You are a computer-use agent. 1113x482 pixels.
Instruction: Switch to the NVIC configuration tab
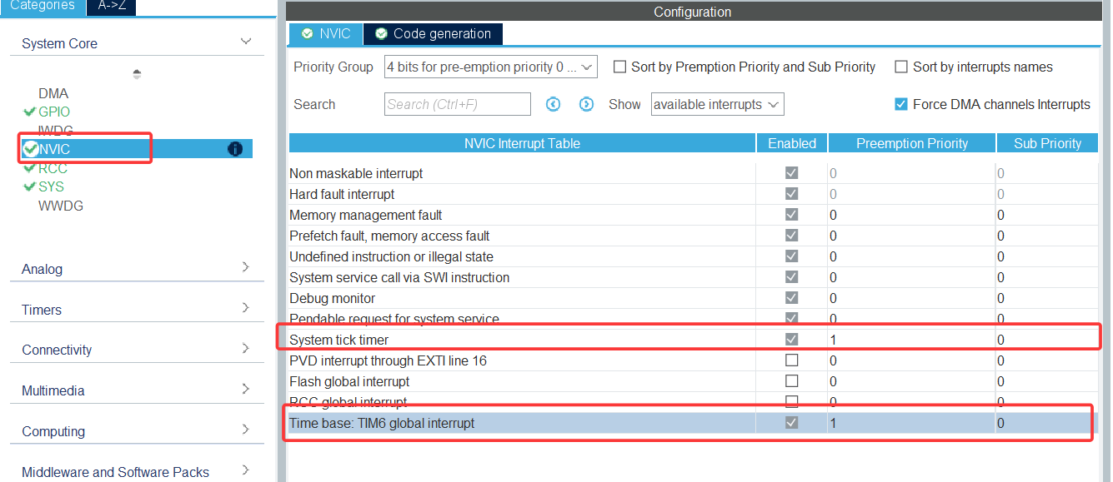[x=326, y=34]
